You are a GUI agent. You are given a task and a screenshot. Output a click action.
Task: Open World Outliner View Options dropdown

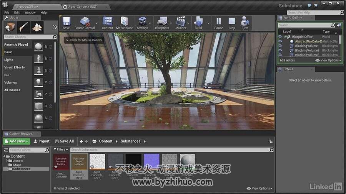[328, 60]
